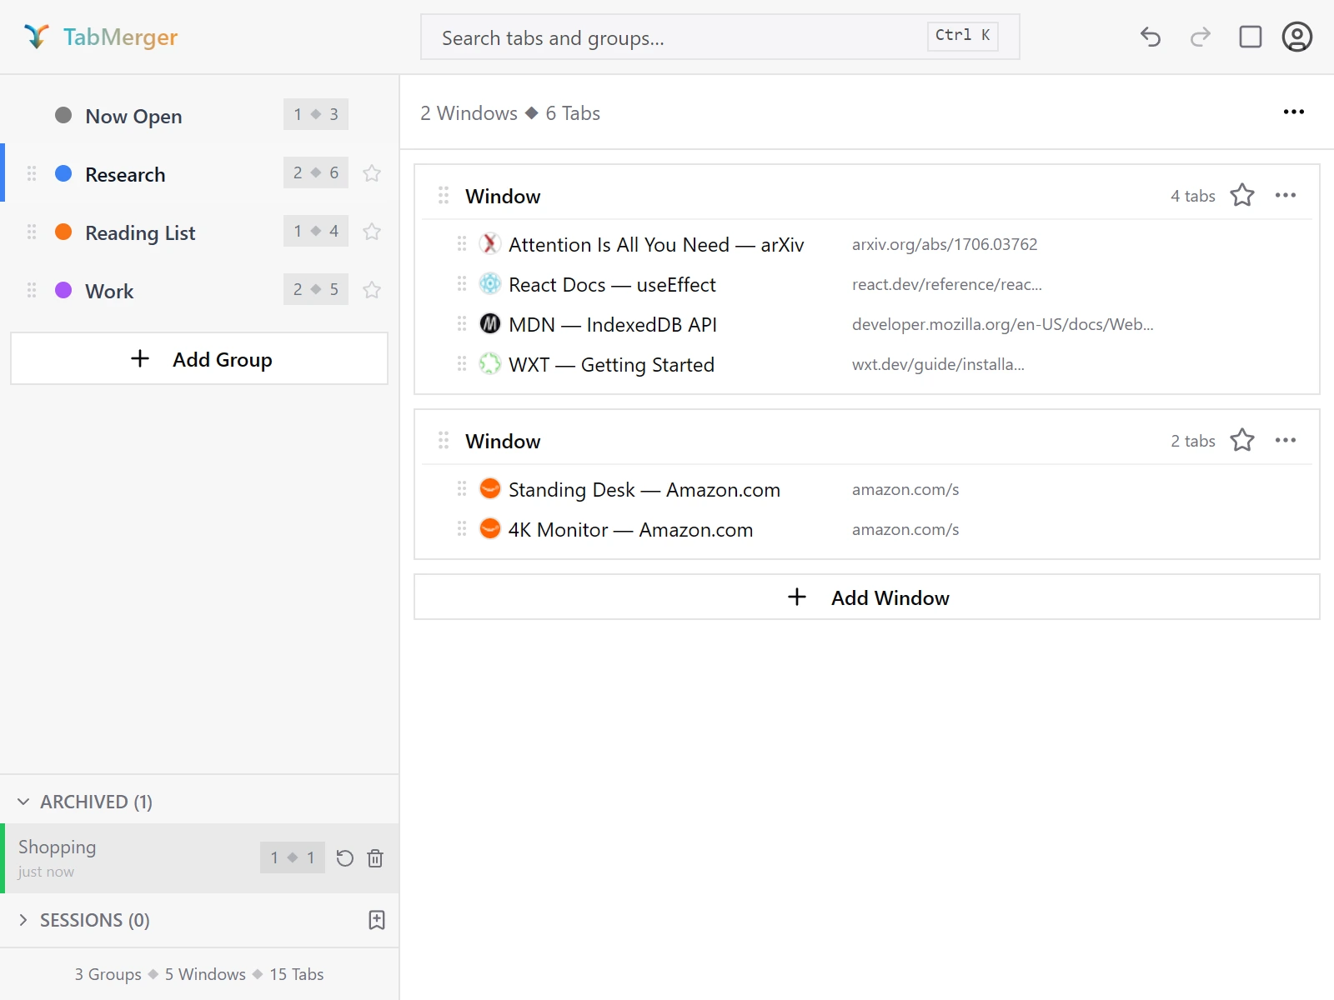1334x1000 pixels.
Task: Open more options for 2 tabs window
Action: click(x=1286, y=440)
